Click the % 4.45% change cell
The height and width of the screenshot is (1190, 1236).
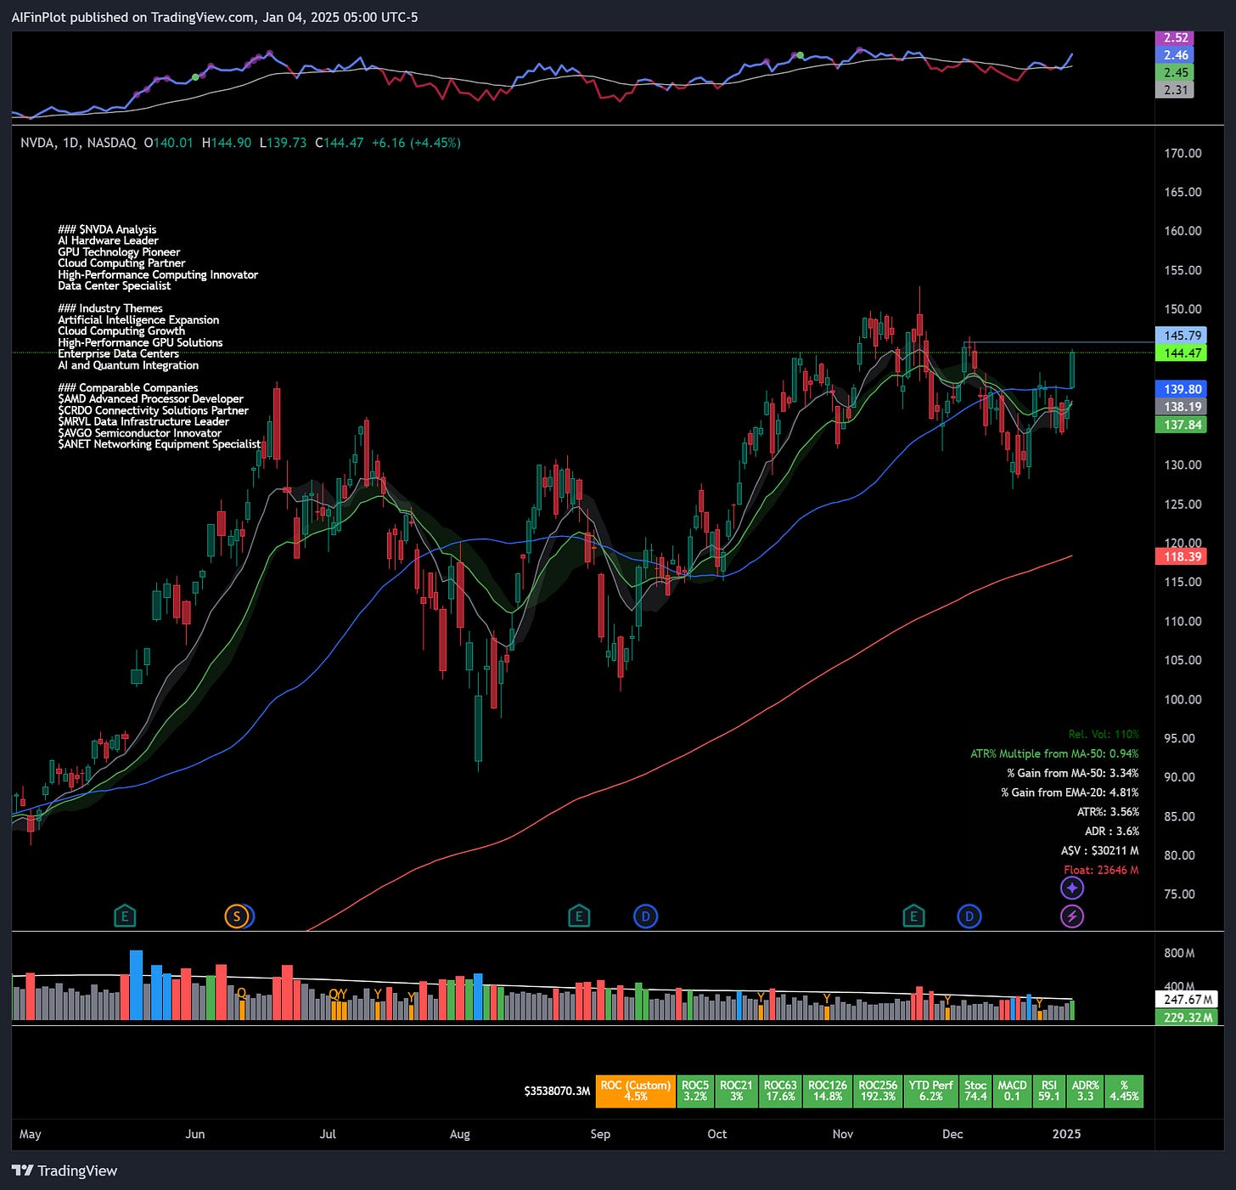[1125, 1091]
